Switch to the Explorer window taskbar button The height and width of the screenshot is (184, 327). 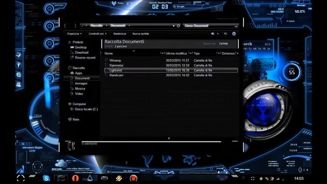click(x=61, y=178)
